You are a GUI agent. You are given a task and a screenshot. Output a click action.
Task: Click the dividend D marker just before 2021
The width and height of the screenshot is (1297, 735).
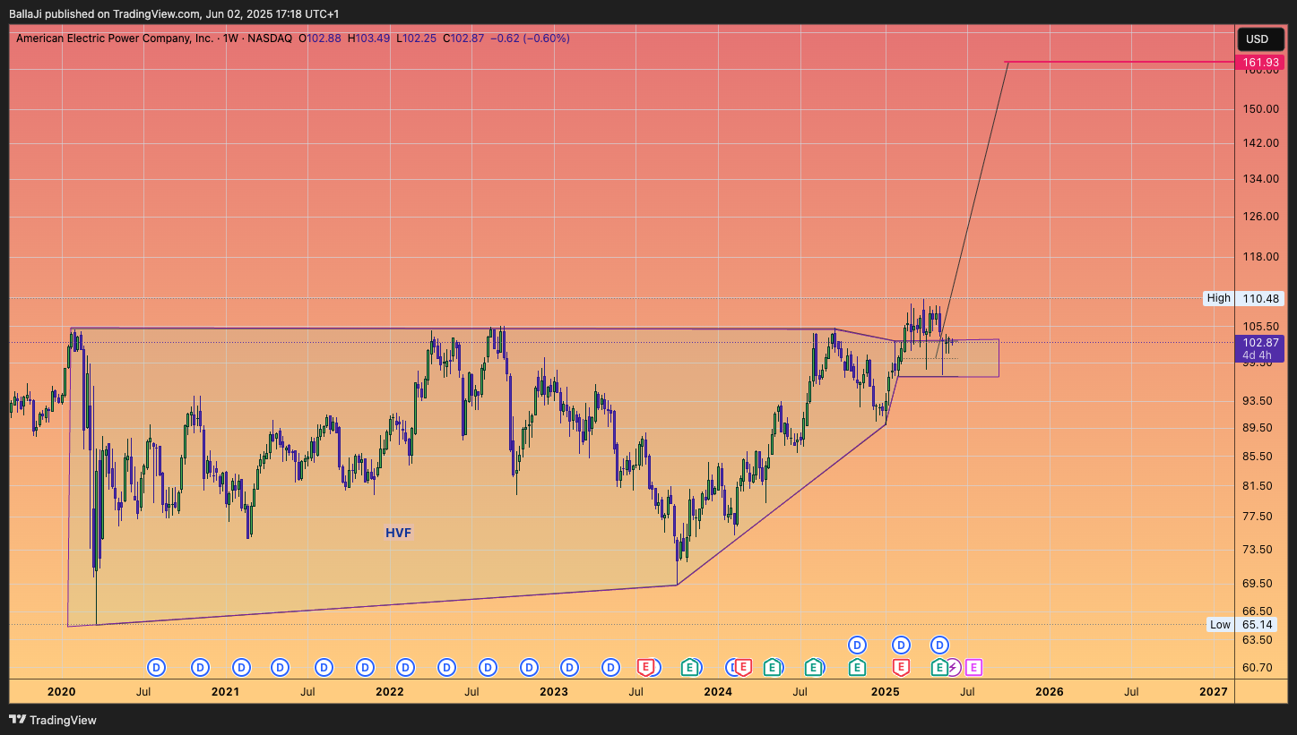tap(200, 667)
